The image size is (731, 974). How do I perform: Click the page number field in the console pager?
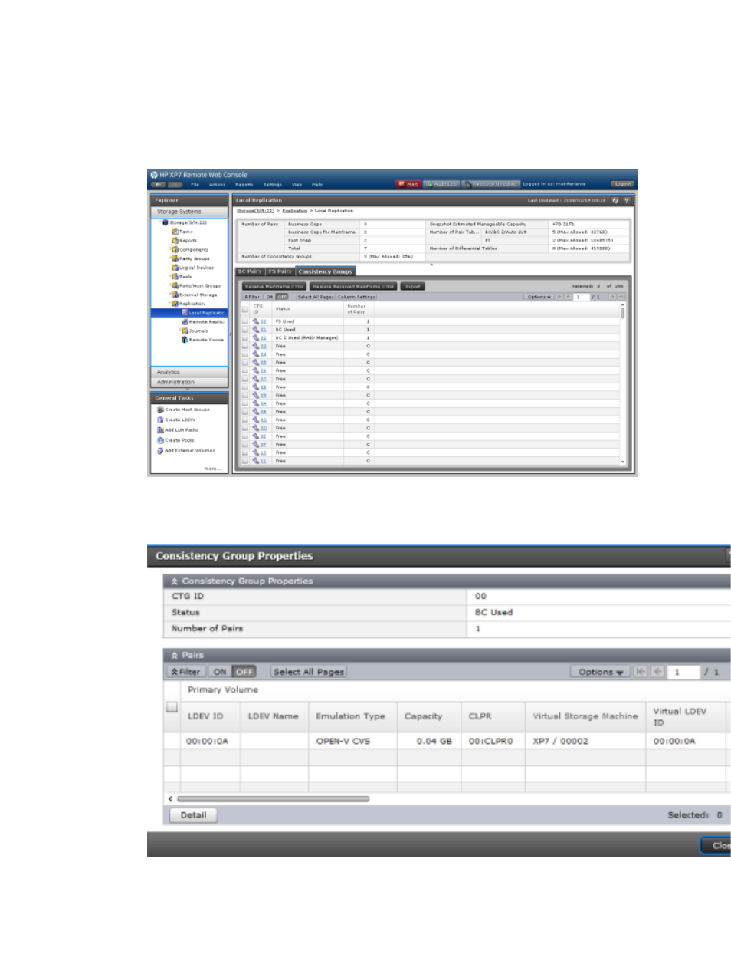(582, 297)
